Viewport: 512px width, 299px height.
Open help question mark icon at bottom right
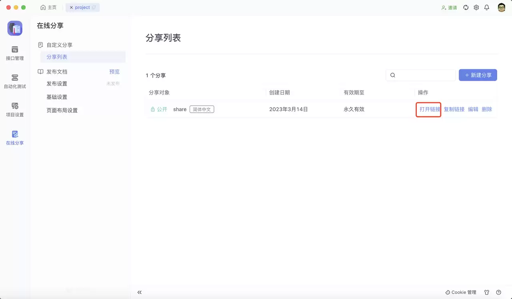tap(498, 292)
